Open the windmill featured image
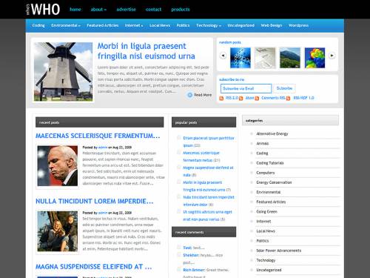The image size is (370, 278). tap(63, 72)
